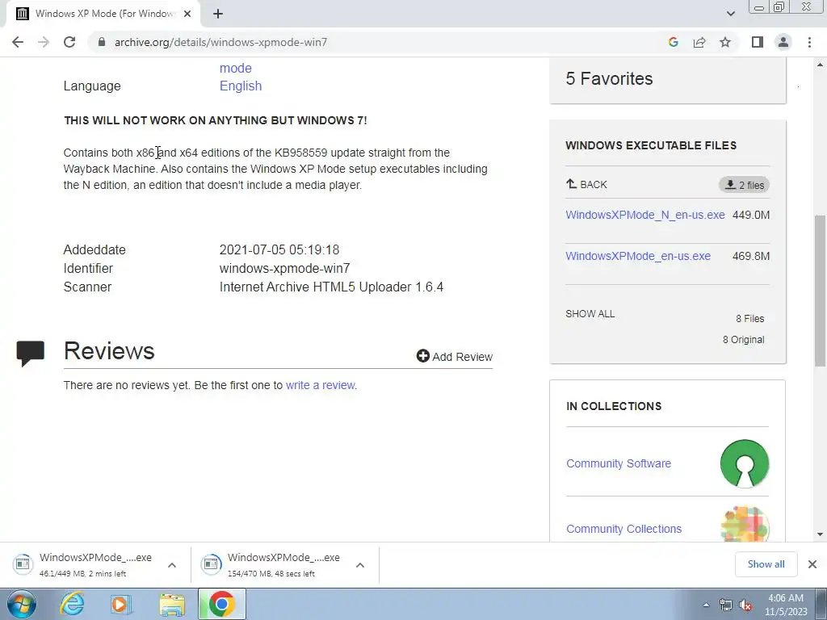Click the Scanner value Internet Archive HTML5 Uploader

tap(331, 287)
